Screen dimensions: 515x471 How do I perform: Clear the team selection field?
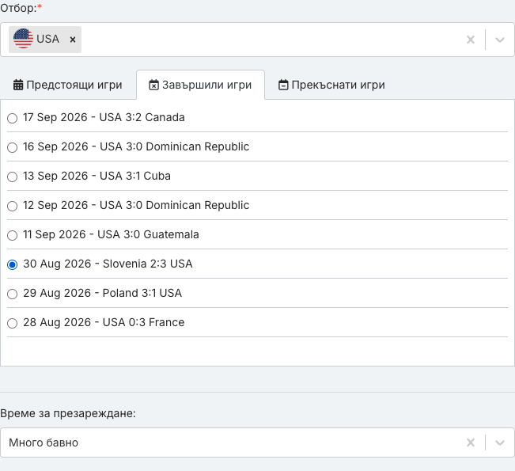click(x=471, y=40)
